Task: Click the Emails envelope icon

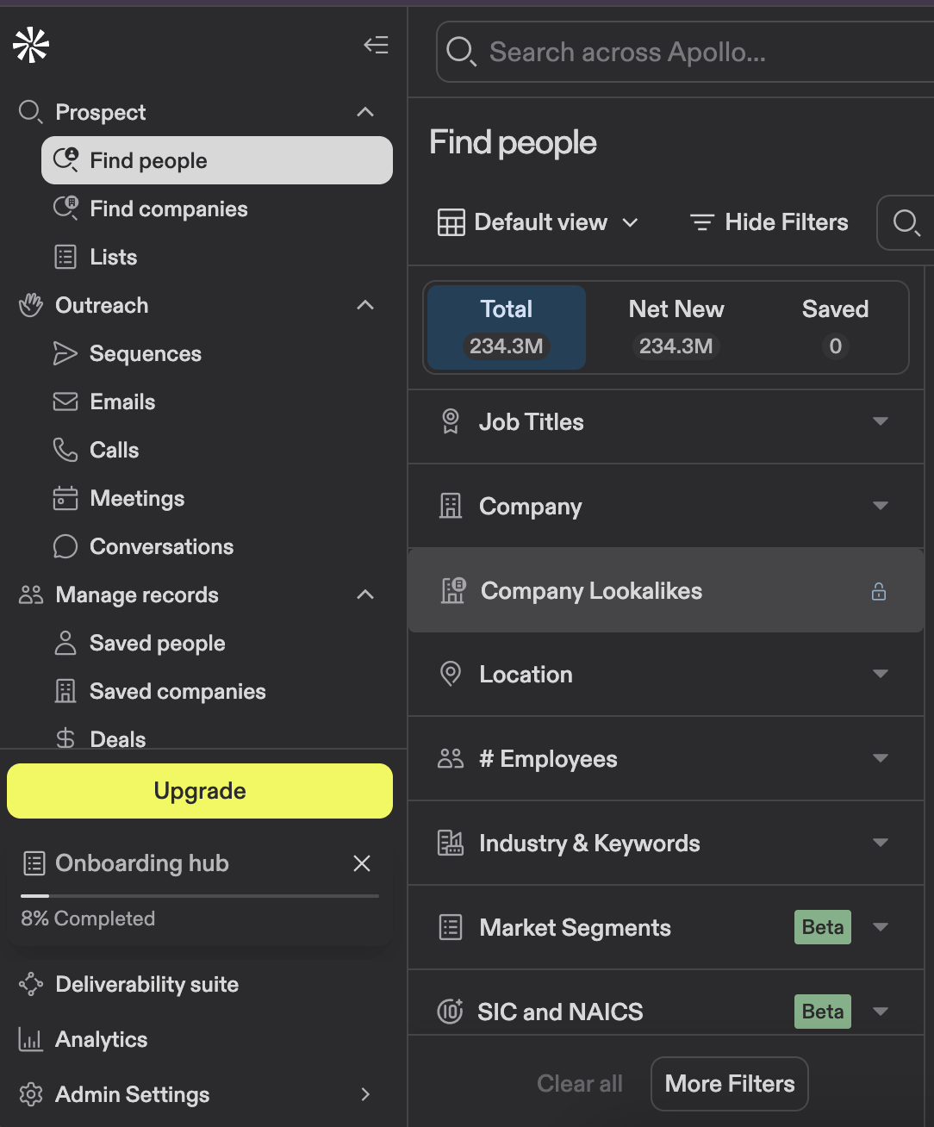Action: [x=65, y=402]
